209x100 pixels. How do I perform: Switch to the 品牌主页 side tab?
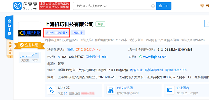10,49
